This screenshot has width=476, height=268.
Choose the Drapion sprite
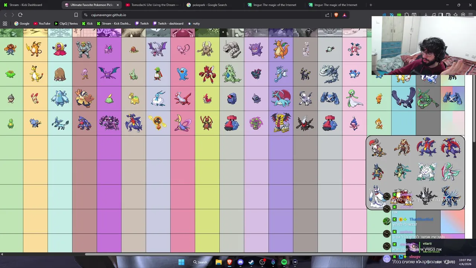(109, 123)
